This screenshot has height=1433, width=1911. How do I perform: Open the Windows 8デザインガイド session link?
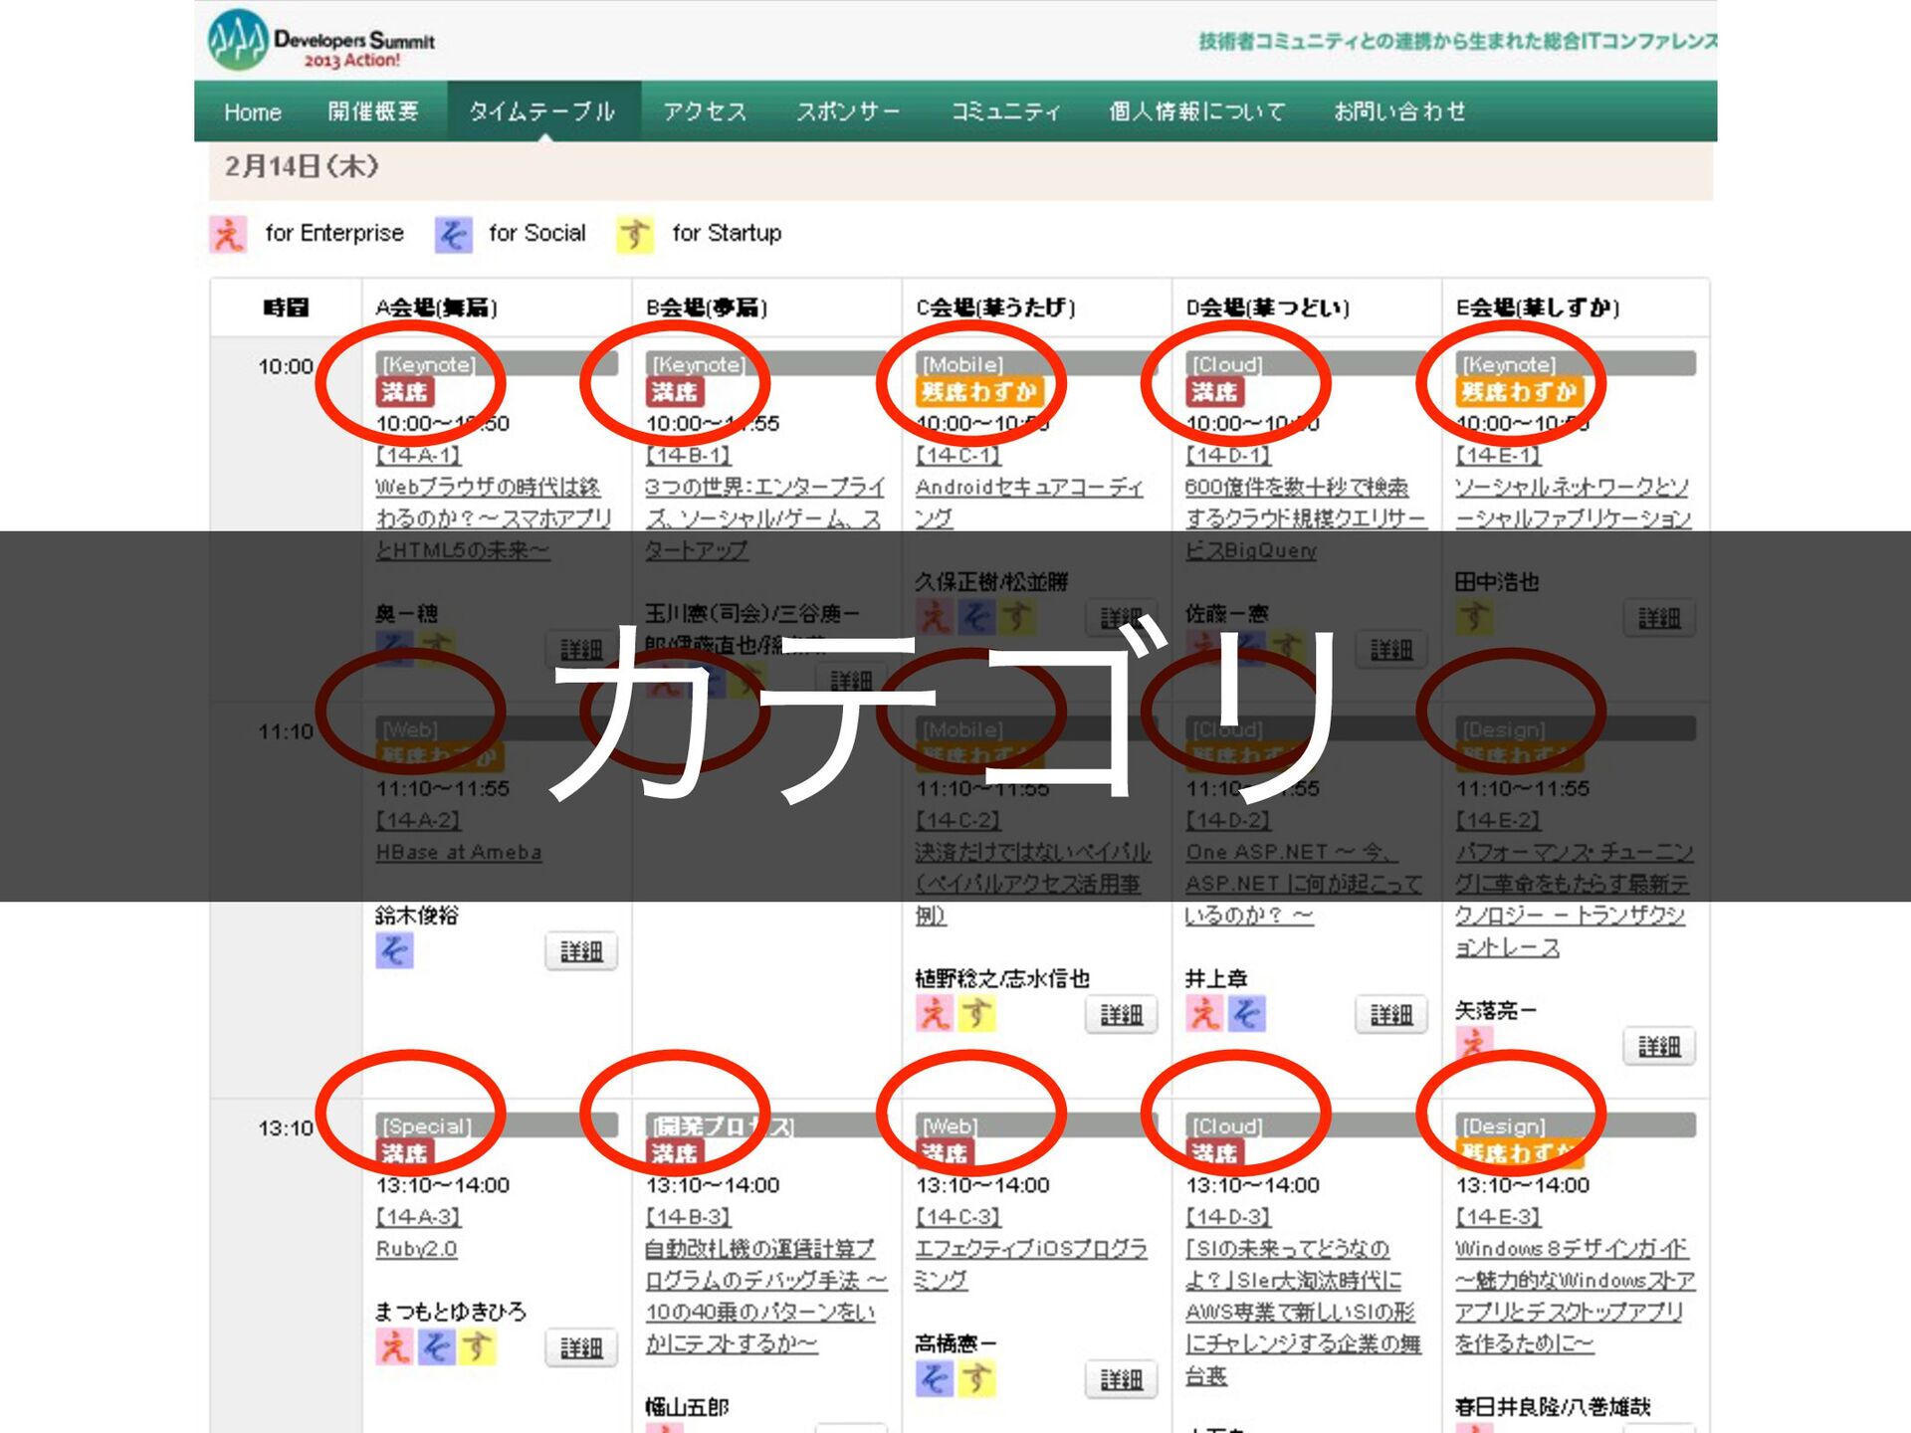coord(1576,1297)
